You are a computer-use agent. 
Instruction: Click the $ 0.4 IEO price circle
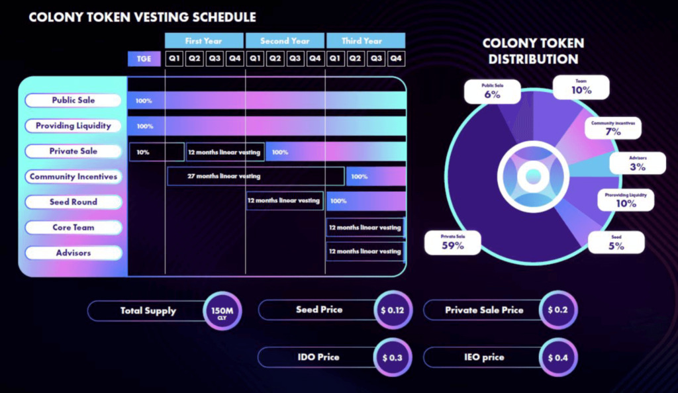(557, 357)
